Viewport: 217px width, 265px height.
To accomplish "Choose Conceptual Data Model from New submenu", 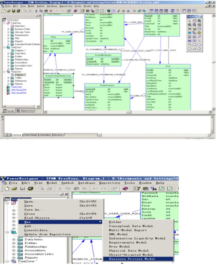I will (x=138, y=226).
